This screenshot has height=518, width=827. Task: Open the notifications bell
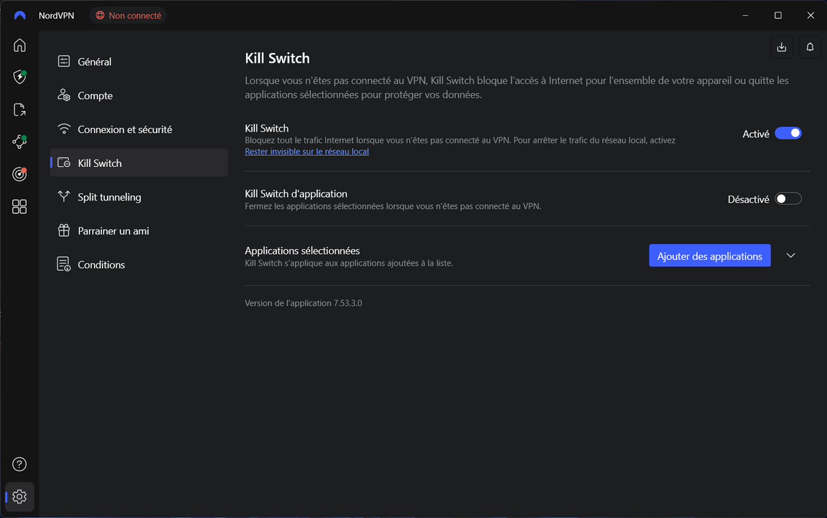coord(810,47)
